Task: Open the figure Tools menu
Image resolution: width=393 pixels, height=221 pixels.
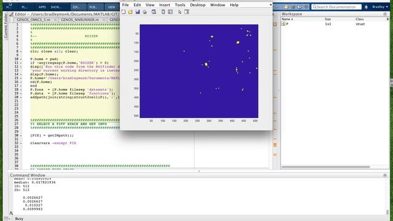Action: click(180, 5)
